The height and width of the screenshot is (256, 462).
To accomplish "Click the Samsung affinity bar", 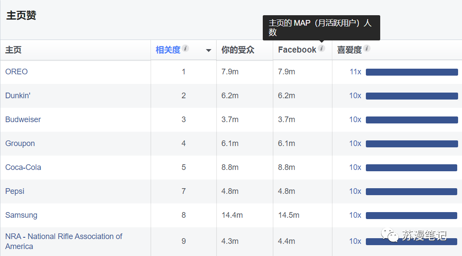I will click(x=412, y=216).
